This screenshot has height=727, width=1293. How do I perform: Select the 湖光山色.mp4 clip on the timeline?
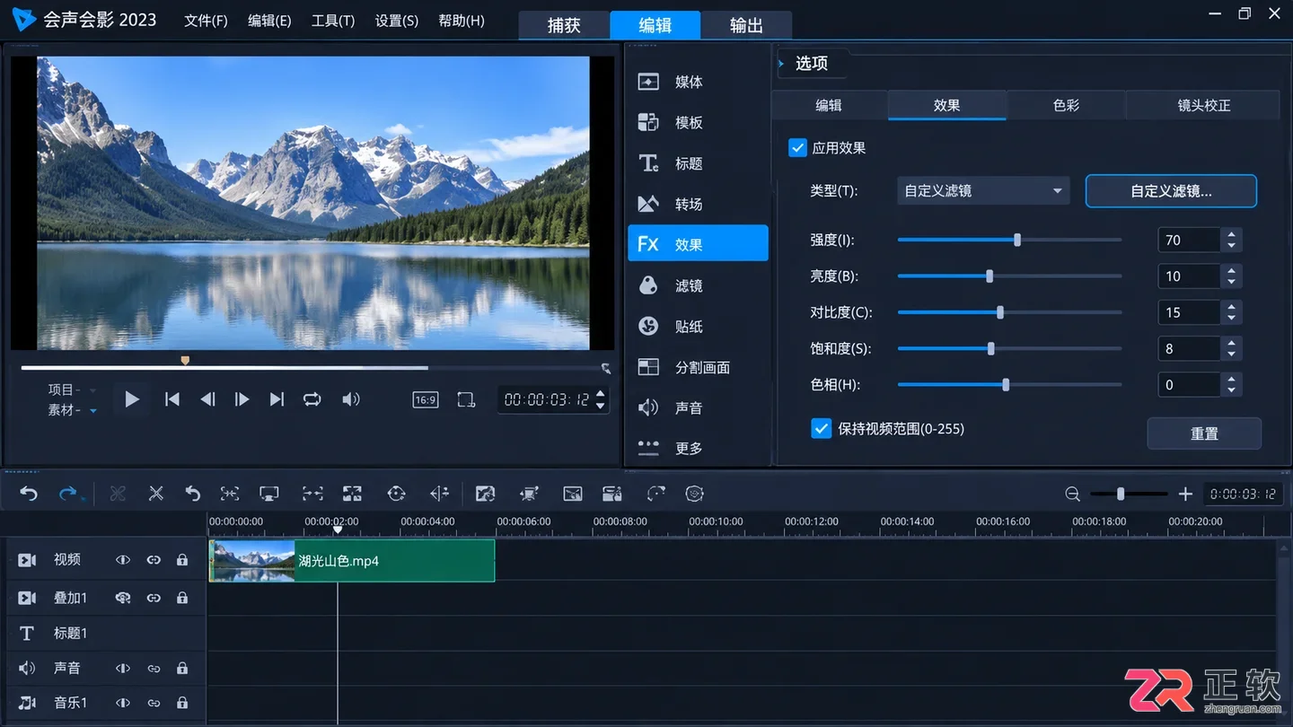(352, 561)
